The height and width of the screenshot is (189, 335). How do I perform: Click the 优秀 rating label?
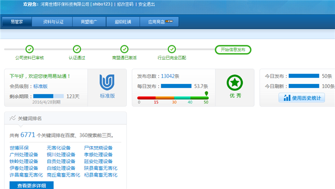coord(235,96)
